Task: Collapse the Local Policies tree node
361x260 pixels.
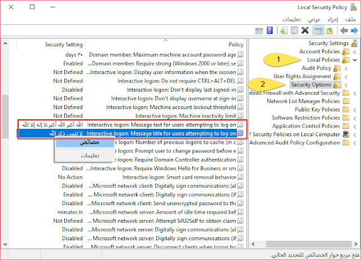Action: pos(355,60)
